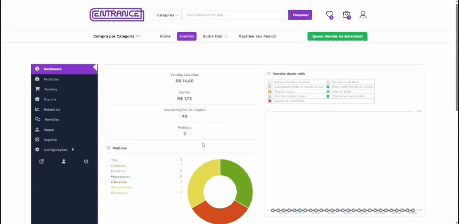Click the Pesquisar search button
459x224 pixels.
(300, 15)
